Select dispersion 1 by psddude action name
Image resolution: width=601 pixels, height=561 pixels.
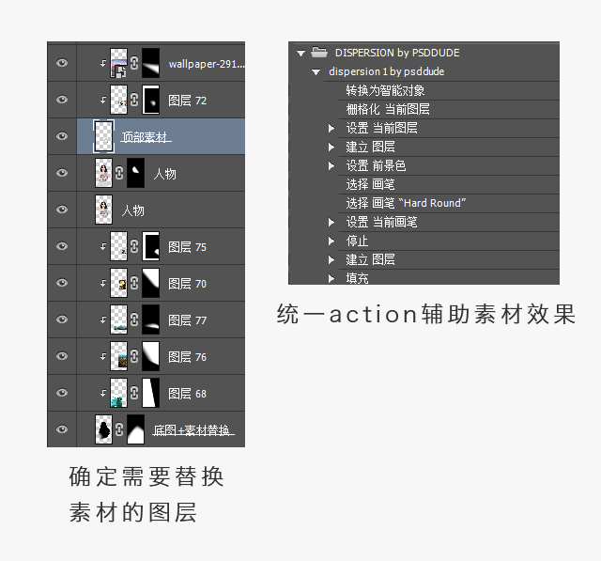(x=386, y=71)
